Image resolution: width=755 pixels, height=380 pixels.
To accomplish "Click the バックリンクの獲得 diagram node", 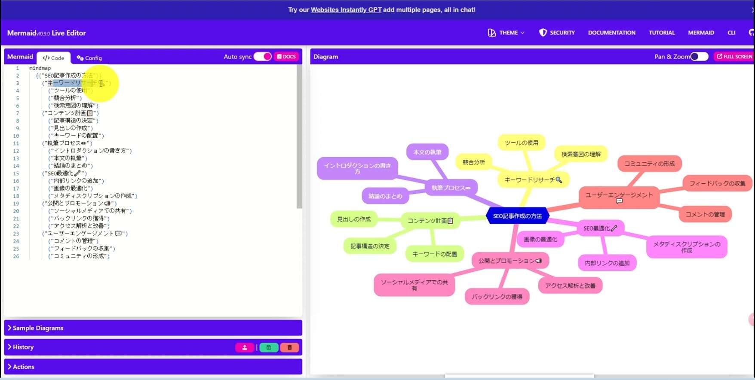I will pyautogui.click(x=497, y=296).
